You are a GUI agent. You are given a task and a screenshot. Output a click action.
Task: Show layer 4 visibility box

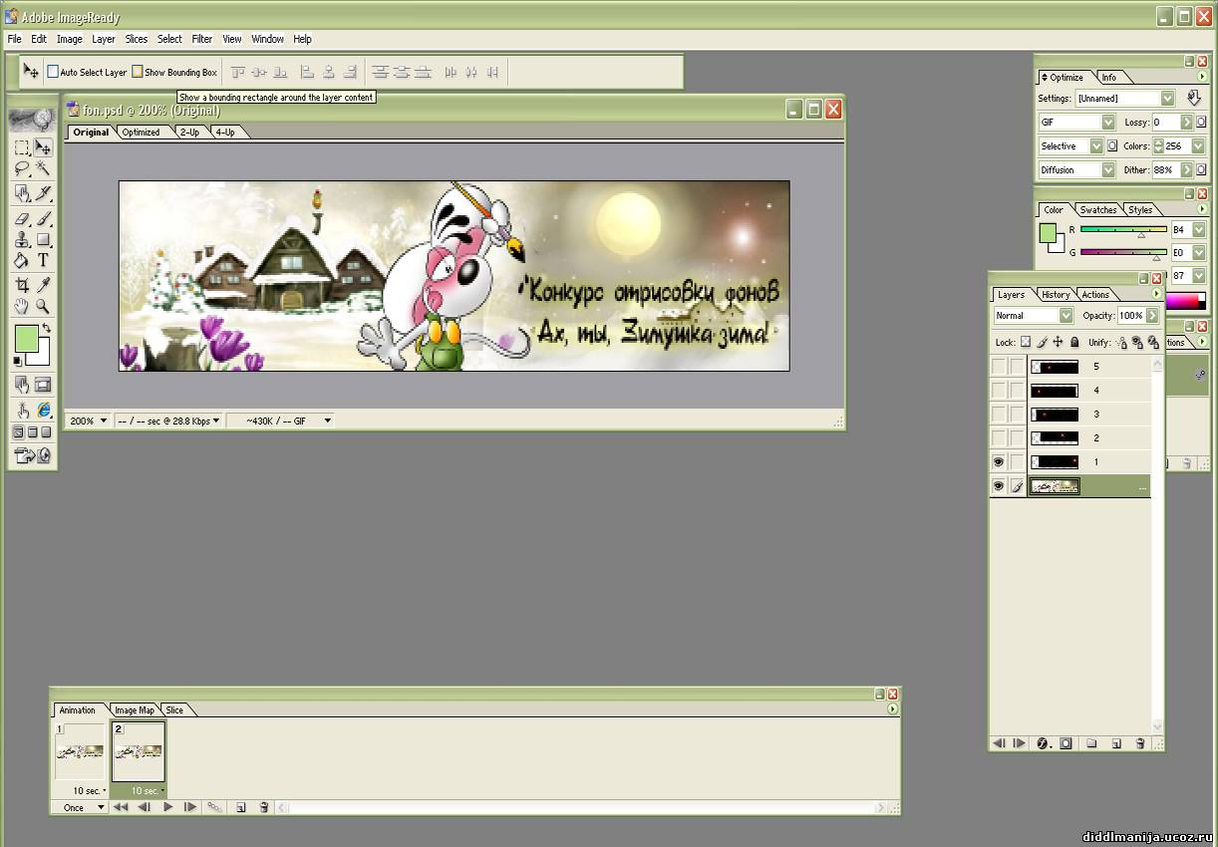pos(998,391)
